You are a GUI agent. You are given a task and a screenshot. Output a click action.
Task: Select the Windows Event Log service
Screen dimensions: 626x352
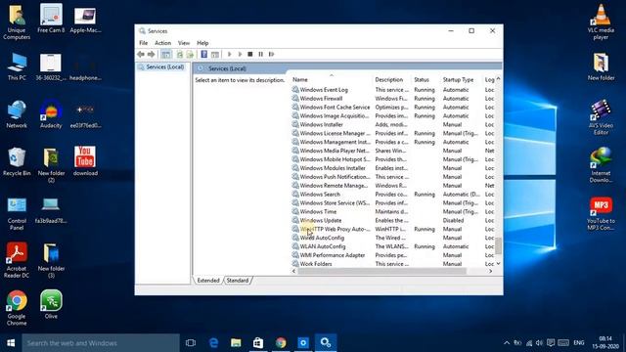pyautogui.click(x=324, y=90)
